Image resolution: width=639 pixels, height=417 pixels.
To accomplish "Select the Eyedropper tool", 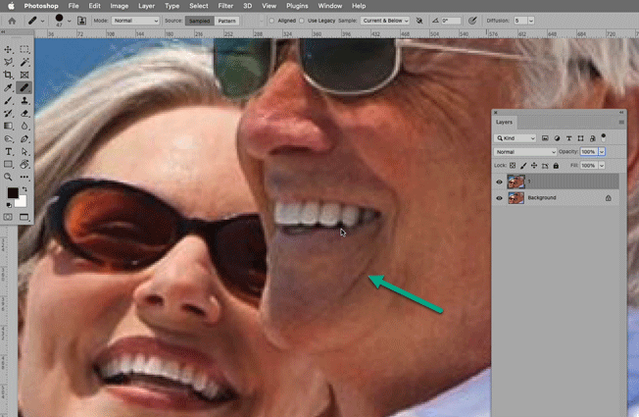I will 8,87.
